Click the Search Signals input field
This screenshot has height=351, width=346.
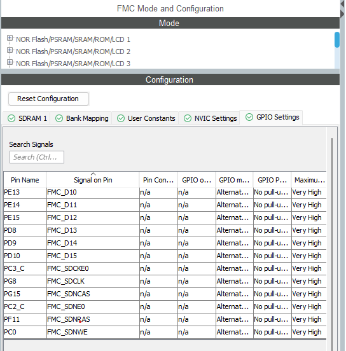(37, 157)
